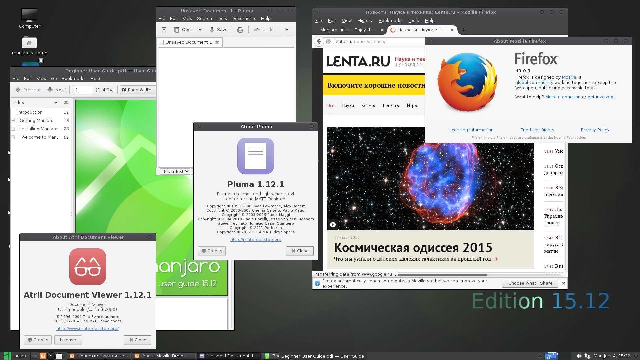Go back in Firefox with back arrow
This screenshot has height=360, width=640.
(x=319, y=41)
